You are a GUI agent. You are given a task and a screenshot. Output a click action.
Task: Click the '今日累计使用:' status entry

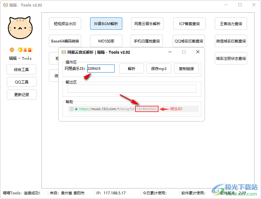pyautogui.click(x=154, y=193)
